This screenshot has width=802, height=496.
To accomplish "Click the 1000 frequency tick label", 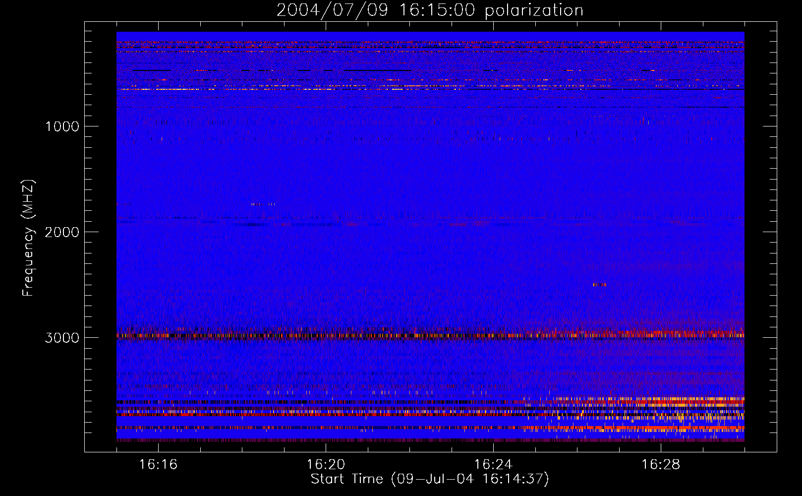I will coord(62,126).
